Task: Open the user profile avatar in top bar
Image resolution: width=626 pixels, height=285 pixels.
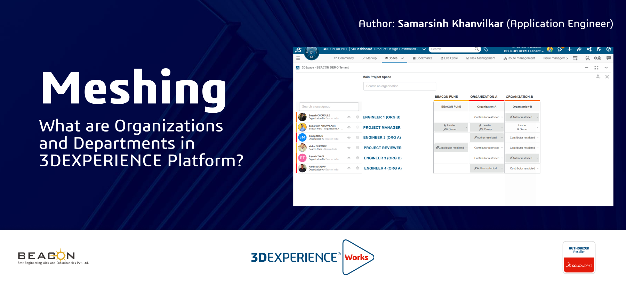Action: 550,49
